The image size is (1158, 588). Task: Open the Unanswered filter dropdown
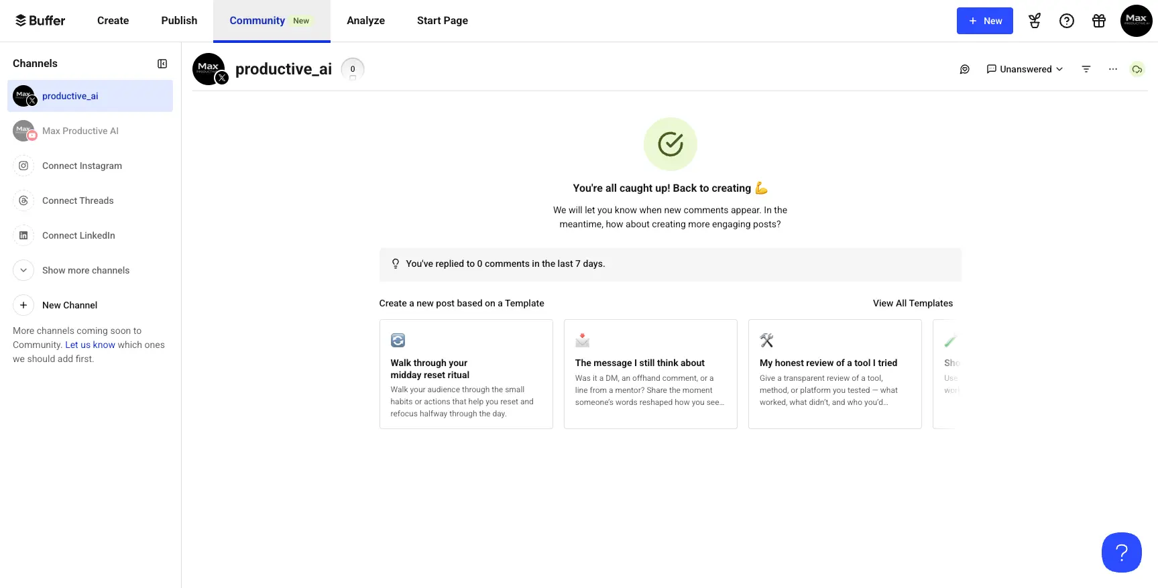1025,69
